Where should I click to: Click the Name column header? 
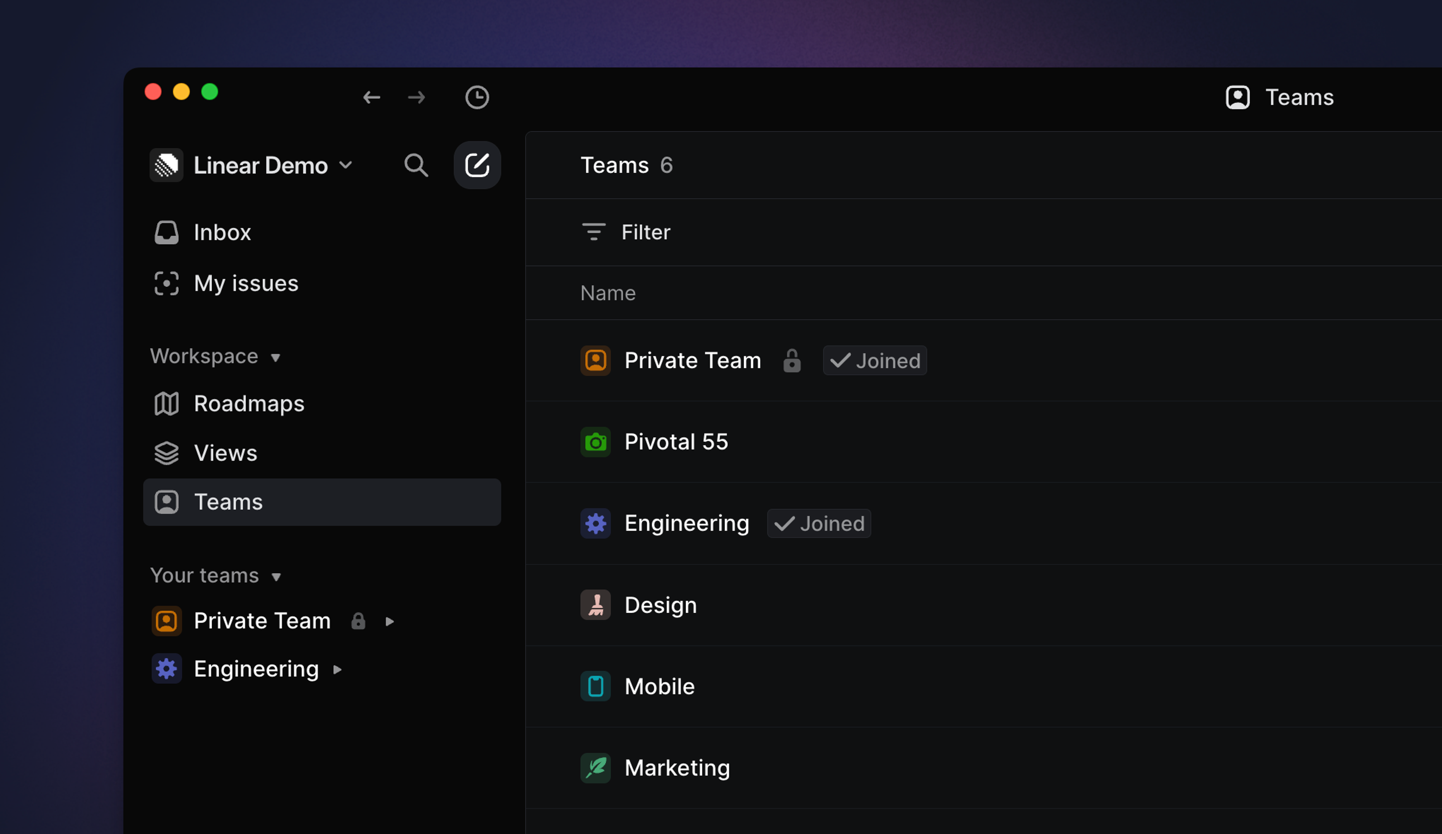click(608, 293)
